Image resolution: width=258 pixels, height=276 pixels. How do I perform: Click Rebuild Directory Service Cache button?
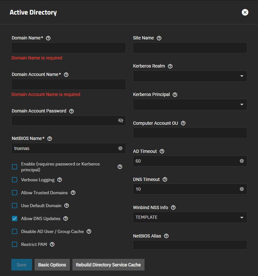pos(108,265)
